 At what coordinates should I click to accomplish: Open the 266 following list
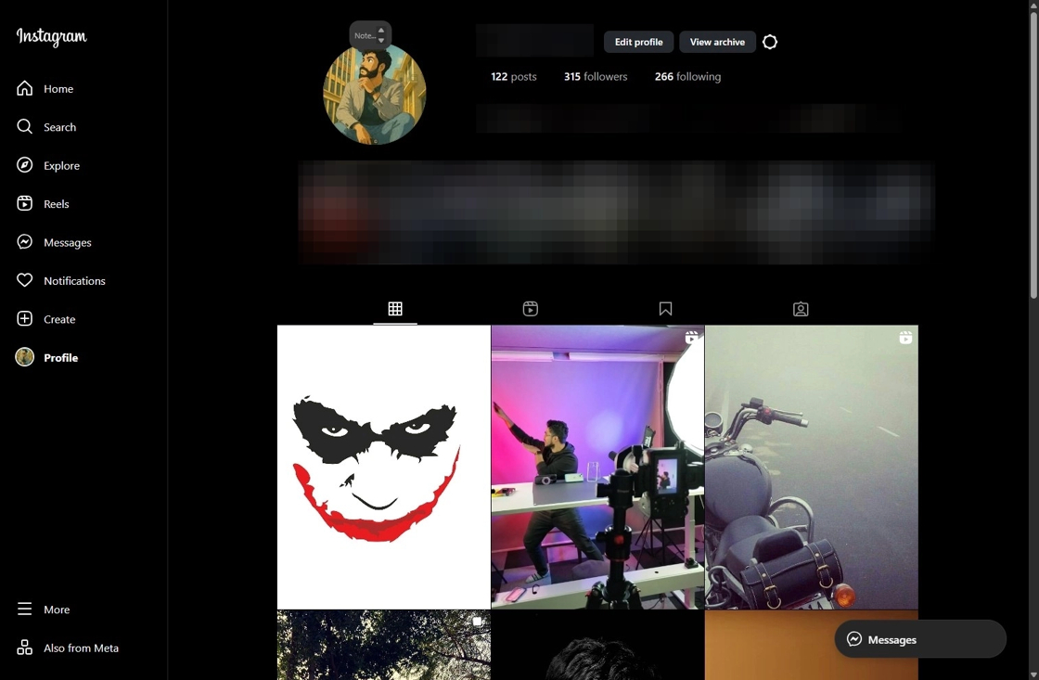(687, 76)
